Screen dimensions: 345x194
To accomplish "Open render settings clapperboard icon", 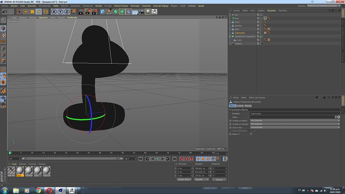I will [x=94, y=12].
